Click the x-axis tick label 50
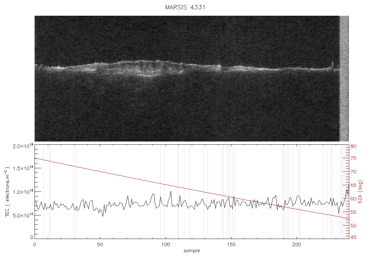Image resolution: width=371 pixels, height=261 pixels. (x=100, y=245)
